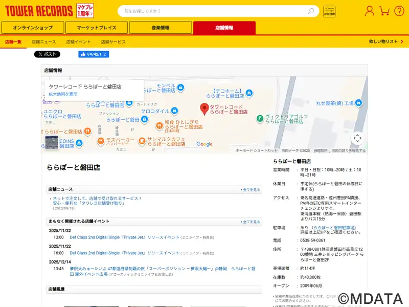The width and height of the screenshot is (409, 307).
Task: Click the search magnifier icon
Action: point(311,11)
